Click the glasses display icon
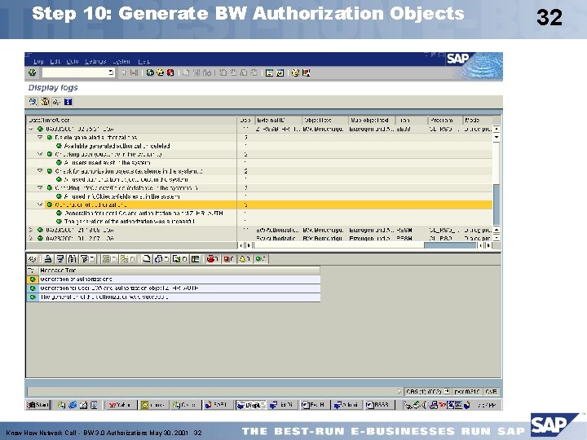587x440 pixels. (56, 102)
